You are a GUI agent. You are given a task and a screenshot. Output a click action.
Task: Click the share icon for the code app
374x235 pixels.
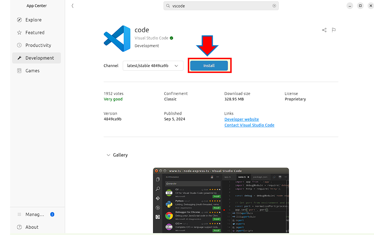pyautogui.click(x=324, y=30)
